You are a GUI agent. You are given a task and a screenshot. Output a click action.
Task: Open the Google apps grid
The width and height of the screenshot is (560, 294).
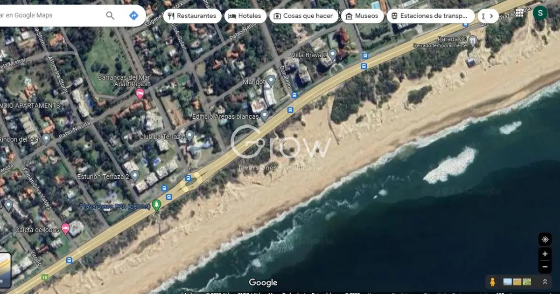coord(519,13)
